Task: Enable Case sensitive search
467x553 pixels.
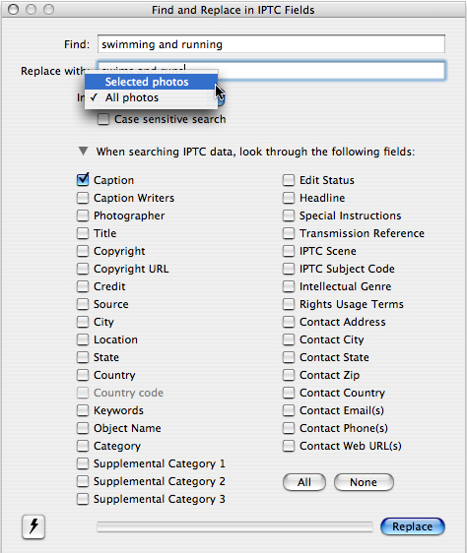Action: 103,119
